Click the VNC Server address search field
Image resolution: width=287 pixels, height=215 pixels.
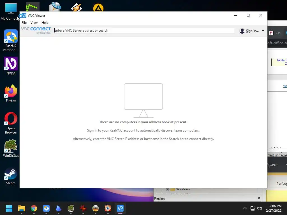[x=144, y=31]
